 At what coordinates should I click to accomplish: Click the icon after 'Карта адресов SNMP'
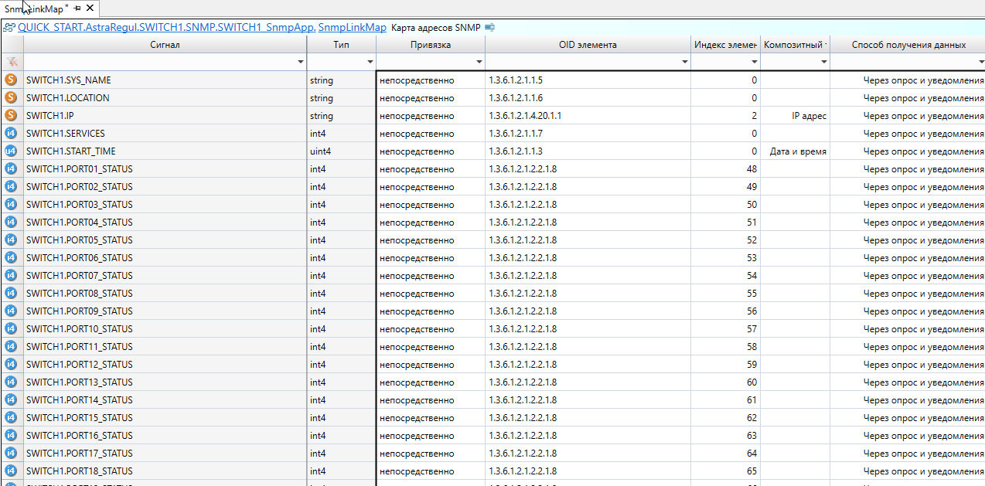pyautogui.click(x=489, y=28)
